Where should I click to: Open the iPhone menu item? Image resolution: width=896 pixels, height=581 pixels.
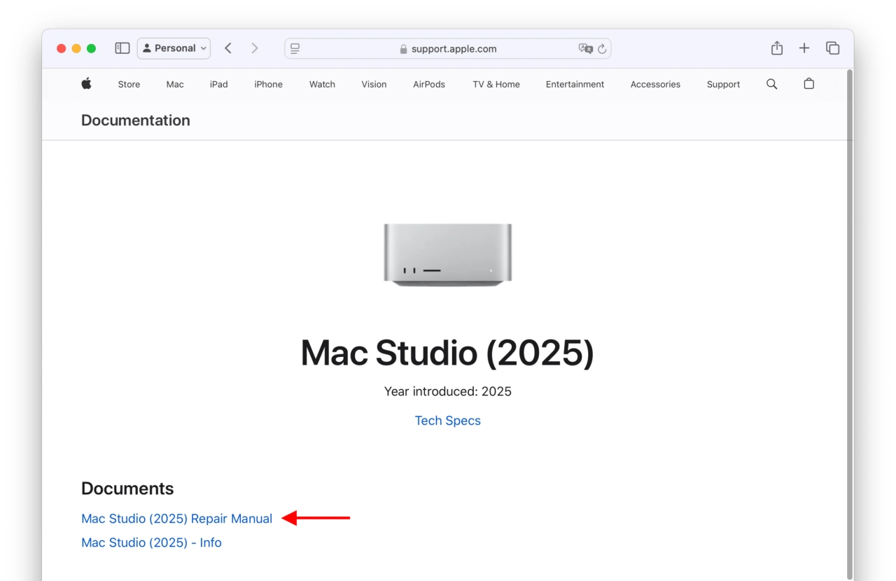click(268, 84)
